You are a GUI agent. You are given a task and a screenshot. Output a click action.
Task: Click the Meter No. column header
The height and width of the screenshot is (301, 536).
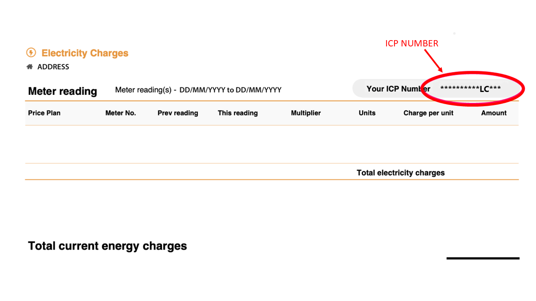pyautogui.click(x=121, y=113)
